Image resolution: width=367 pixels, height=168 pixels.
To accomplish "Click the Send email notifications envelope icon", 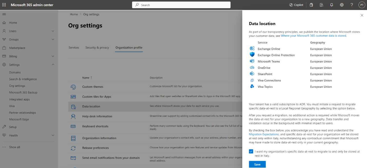I will pos(73,158).
